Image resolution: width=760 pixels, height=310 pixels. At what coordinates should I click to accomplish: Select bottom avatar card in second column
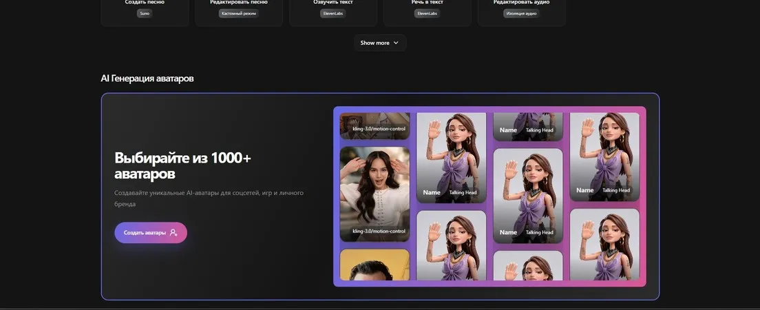[452, 245]
